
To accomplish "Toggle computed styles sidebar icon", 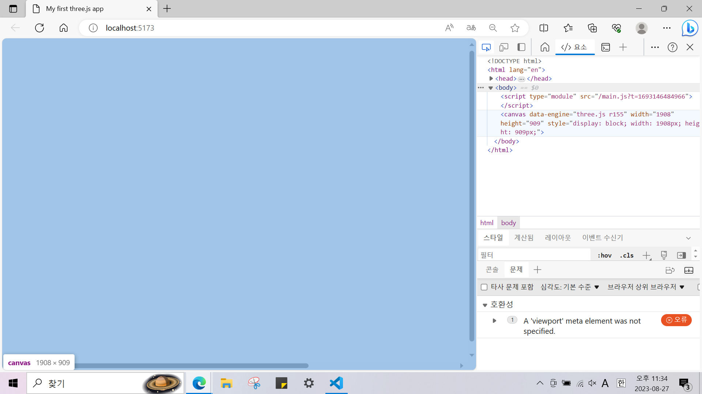I will click(x=682, y=255).
